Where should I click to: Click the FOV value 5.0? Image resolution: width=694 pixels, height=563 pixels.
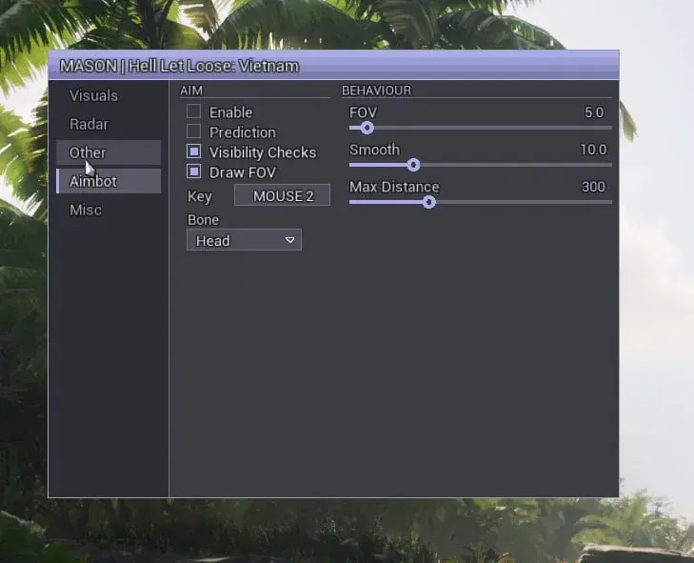tap(594, 112)
